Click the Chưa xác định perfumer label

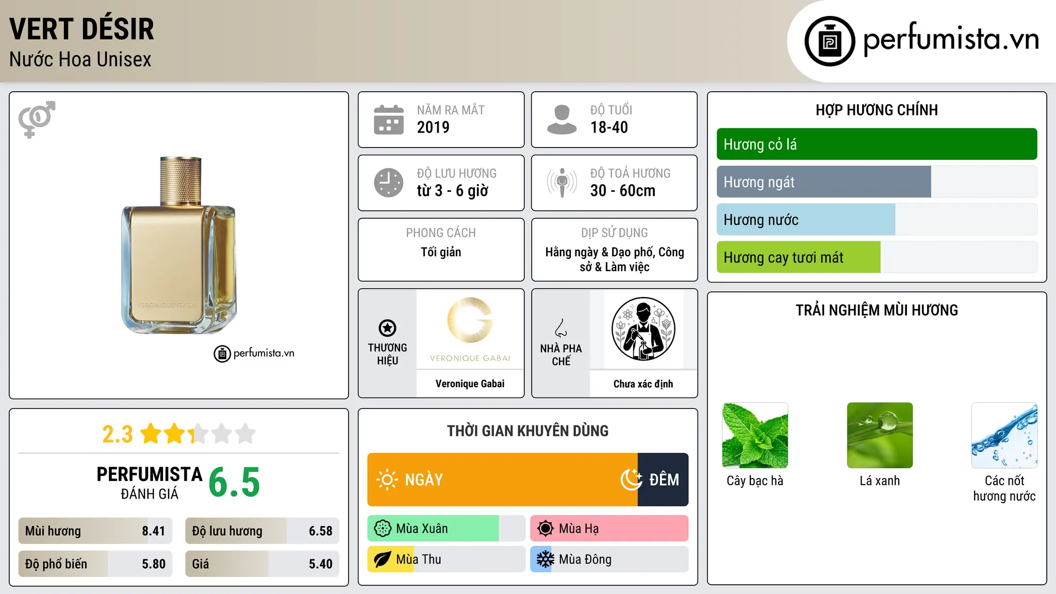pos(643,384)
